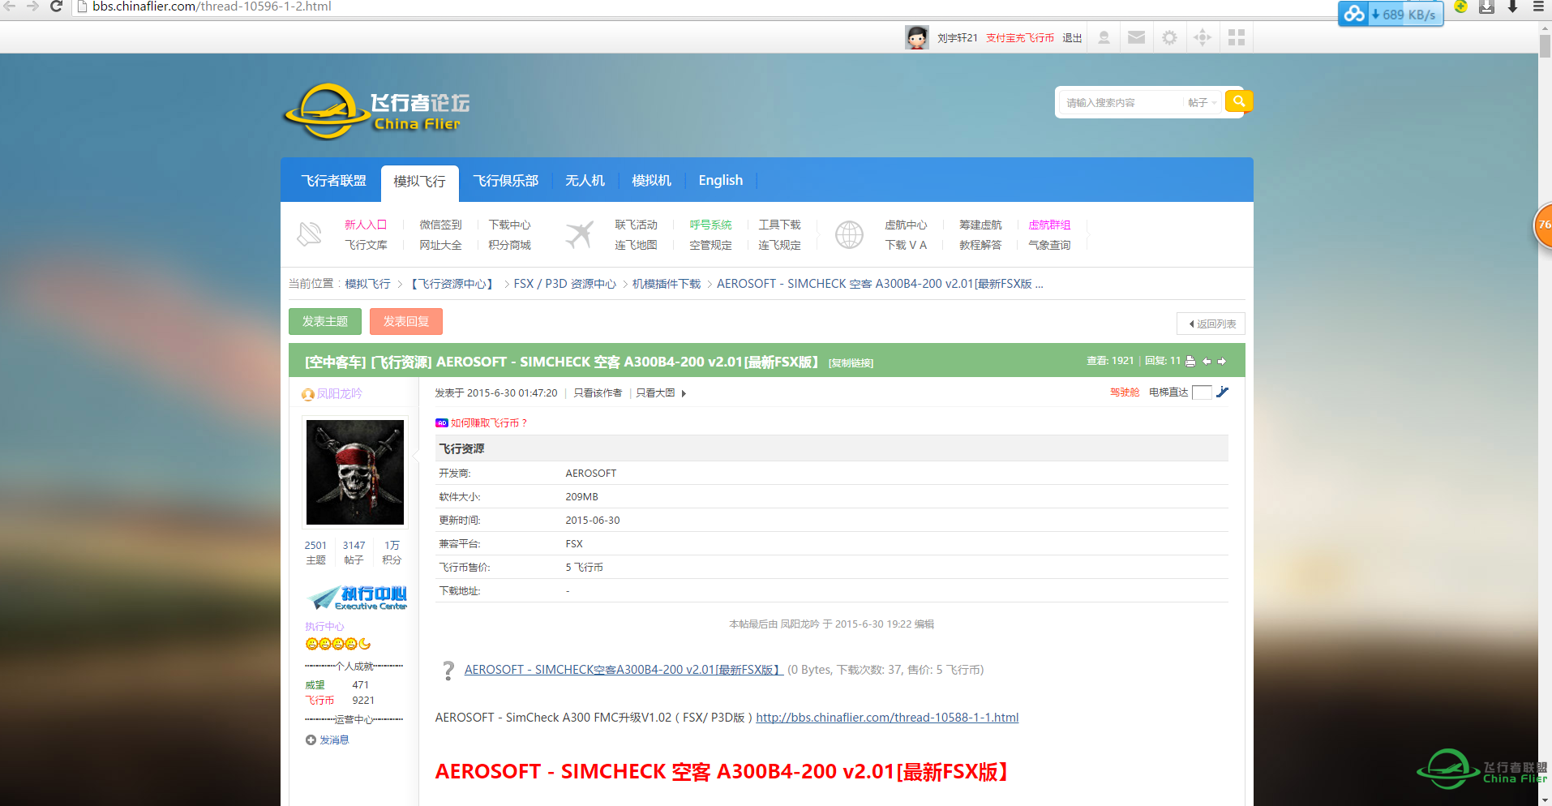
Task: Click author name 凤阳龙吟
Action: coord(339,394)
